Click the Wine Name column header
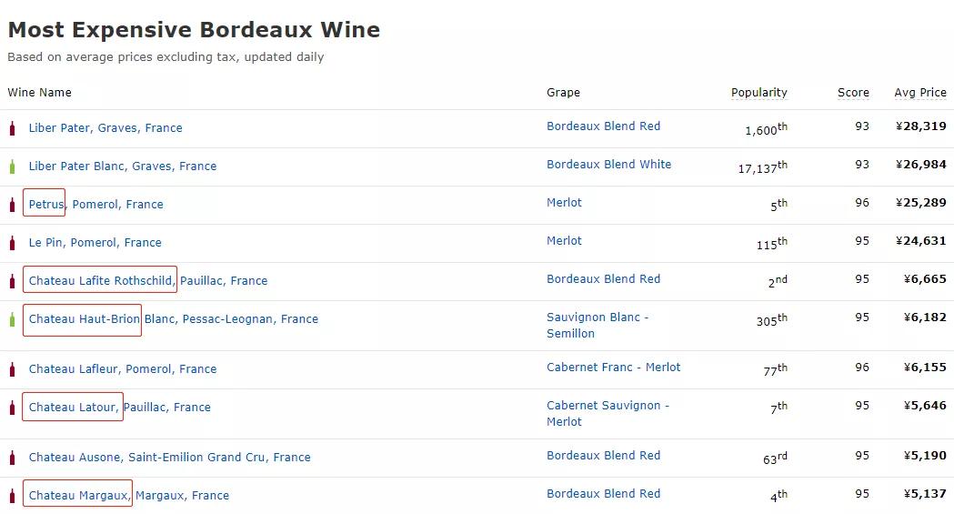 pyautogui.click(x=39, y=93)
